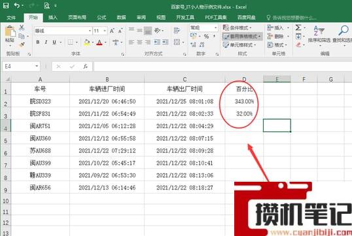Image resolution: width=352 pixels, height=236 pixels.
Task: Click the Insert Function fx button
Action: pyautogui.click(x=86, y=67)
